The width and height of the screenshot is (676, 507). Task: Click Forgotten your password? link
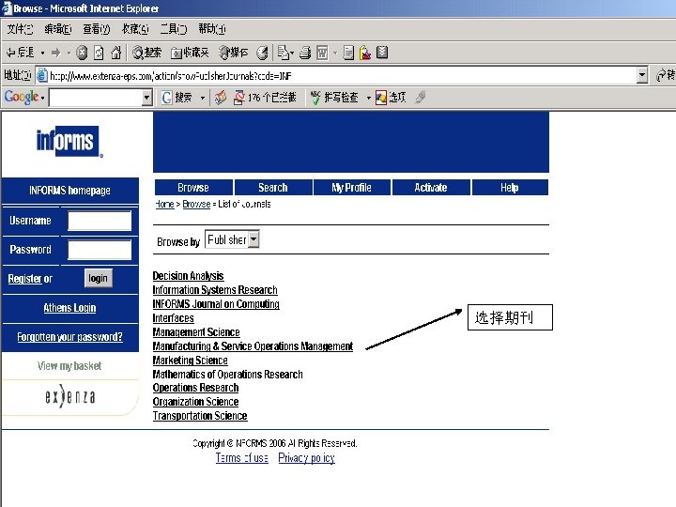pos(69,337)
